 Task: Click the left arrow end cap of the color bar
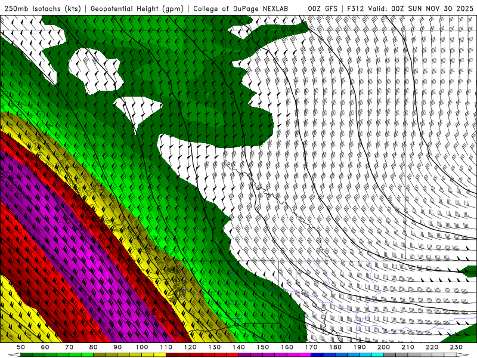coord(14,354)
